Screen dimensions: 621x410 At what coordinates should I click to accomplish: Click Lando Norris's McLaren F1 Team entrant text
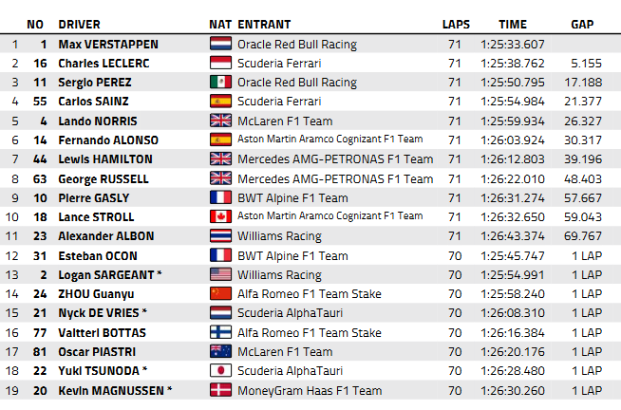tap(285, 121)
